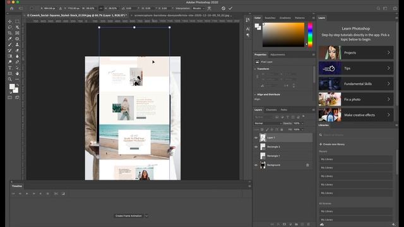Switch to the Patterns tab
Viewport: 404px width, 227px height.
point(300,18)
